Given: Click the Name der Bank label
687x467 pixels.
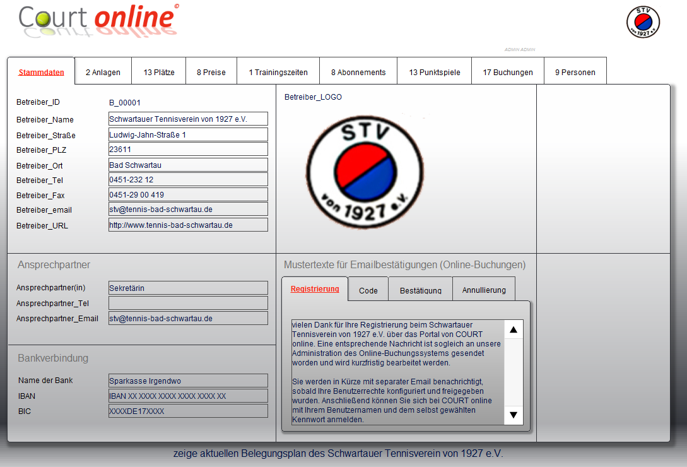Looking at the screenshot, I should 45,380.
